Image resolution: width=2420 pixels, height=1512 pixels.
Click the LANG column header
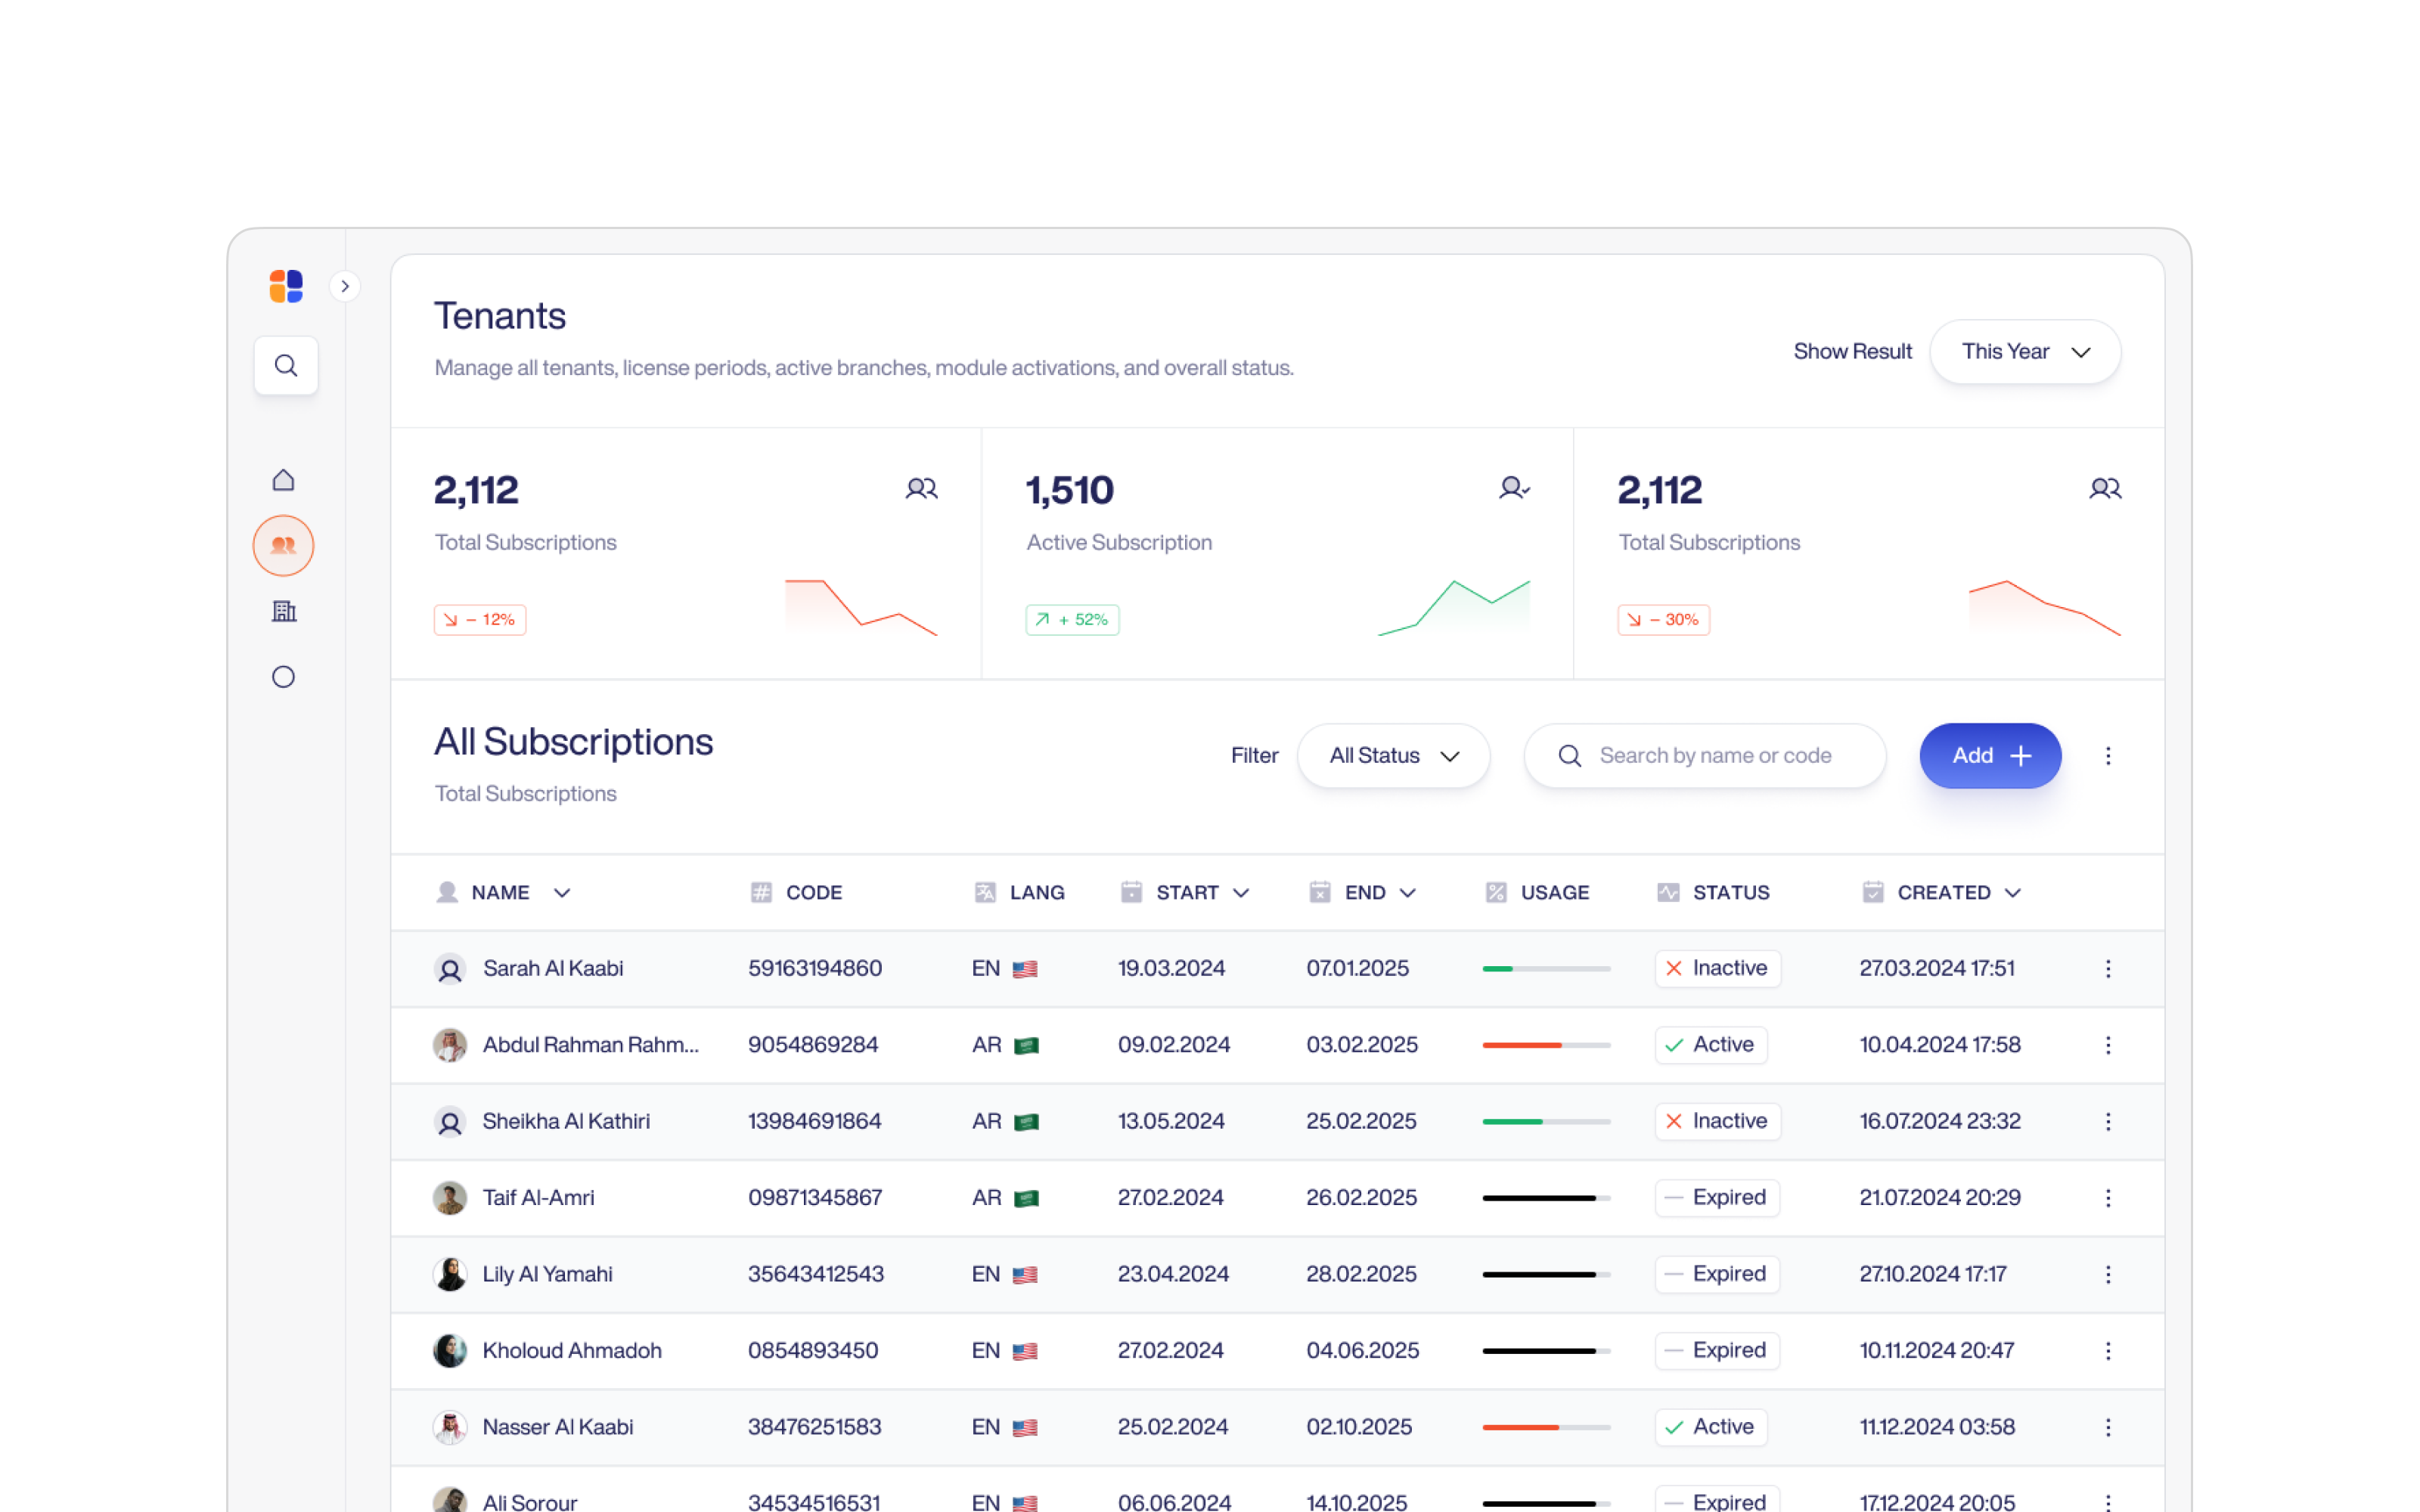click(x=1019, y=893)
